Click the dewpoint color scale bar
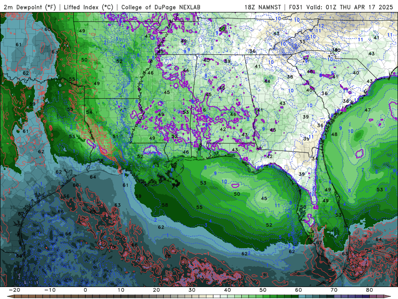Image resolution: width=398 pixels, height=299 pixels. pos(199,297)
